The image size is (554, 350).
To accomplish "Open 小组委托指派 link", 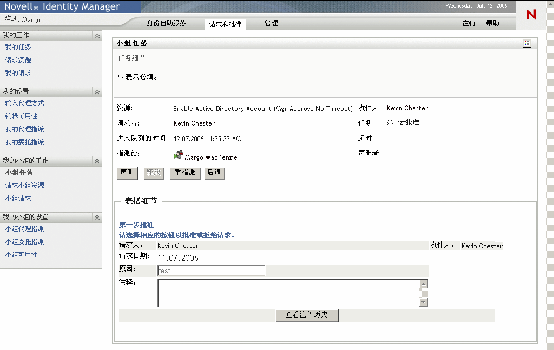I will [25, 242].
